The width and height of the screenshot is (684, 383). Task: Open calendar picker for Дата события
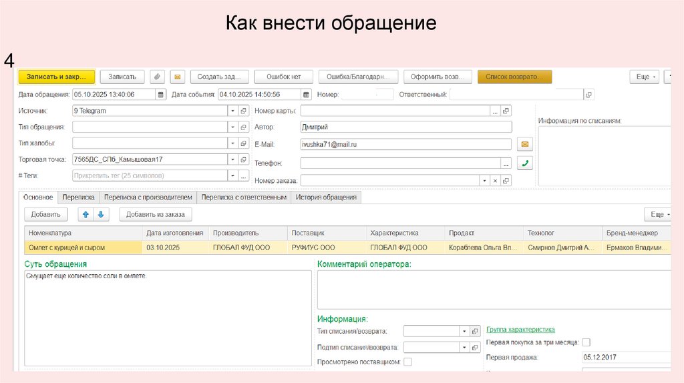[306, 95]
